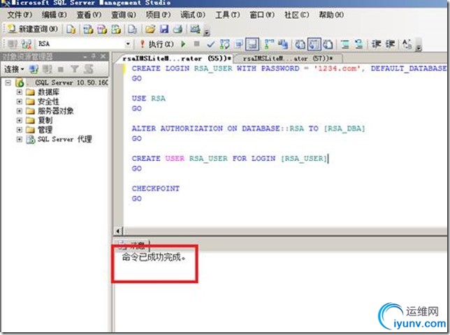Parse the query with the blue checkmark
This screenshot has width=450, height=335.
[x=210, y=44]
